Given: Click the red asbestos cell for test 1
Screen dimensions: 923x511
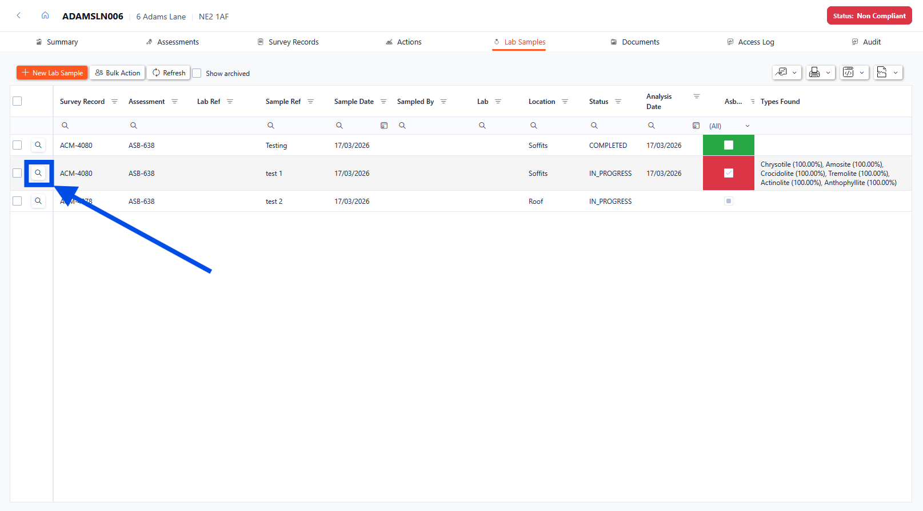Looking at the screenshot, I should (x=728, y=173).
